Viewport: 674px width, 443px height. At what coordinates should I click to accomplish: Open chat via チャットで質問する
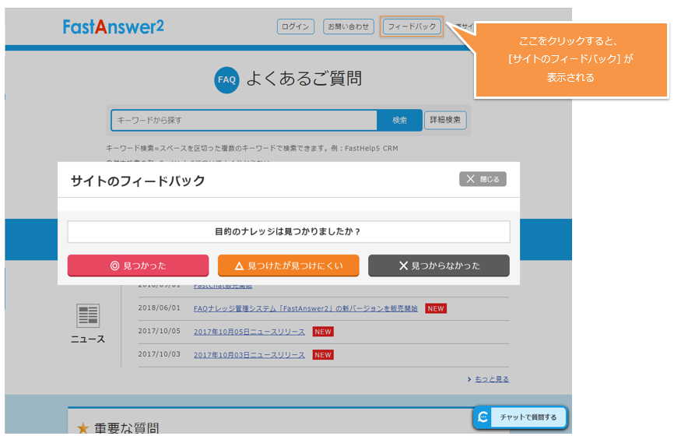click(x=520, y=417)
